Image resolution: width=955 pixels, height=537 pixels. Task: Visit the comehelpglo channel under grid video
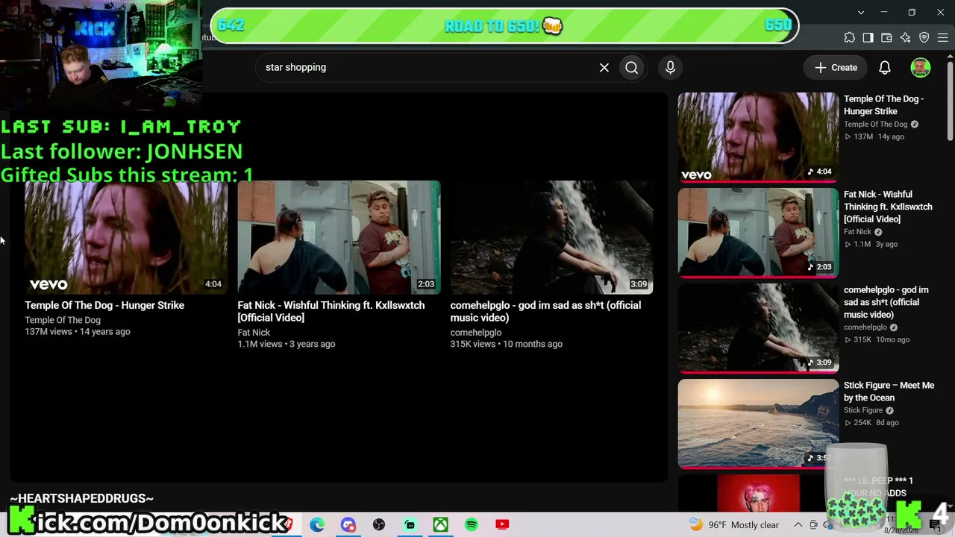pos(476,333)
